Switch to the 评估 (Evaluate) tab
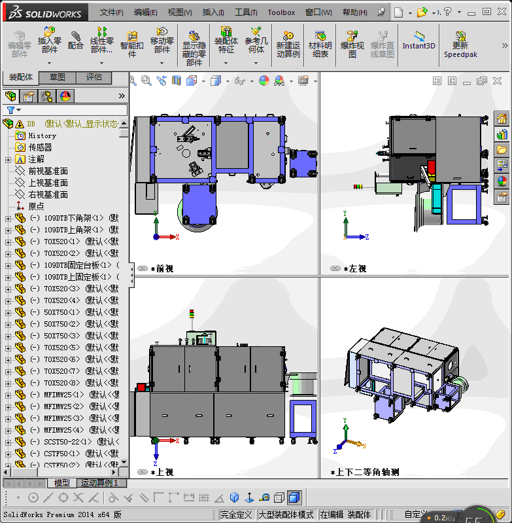 94,77
